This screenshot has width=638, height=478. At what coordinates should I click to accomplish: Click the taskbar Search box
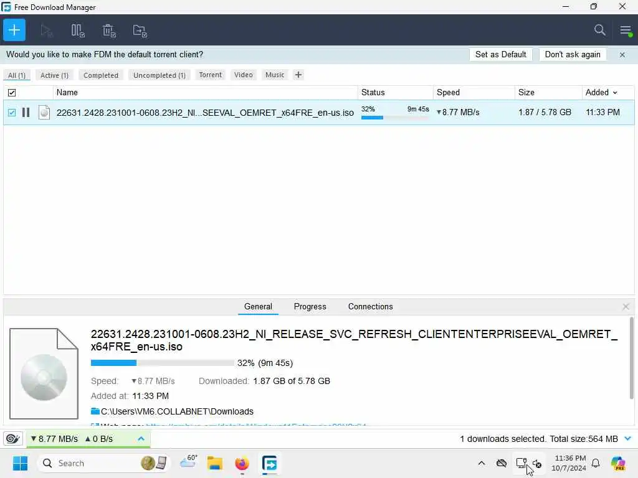click(104, 463)
